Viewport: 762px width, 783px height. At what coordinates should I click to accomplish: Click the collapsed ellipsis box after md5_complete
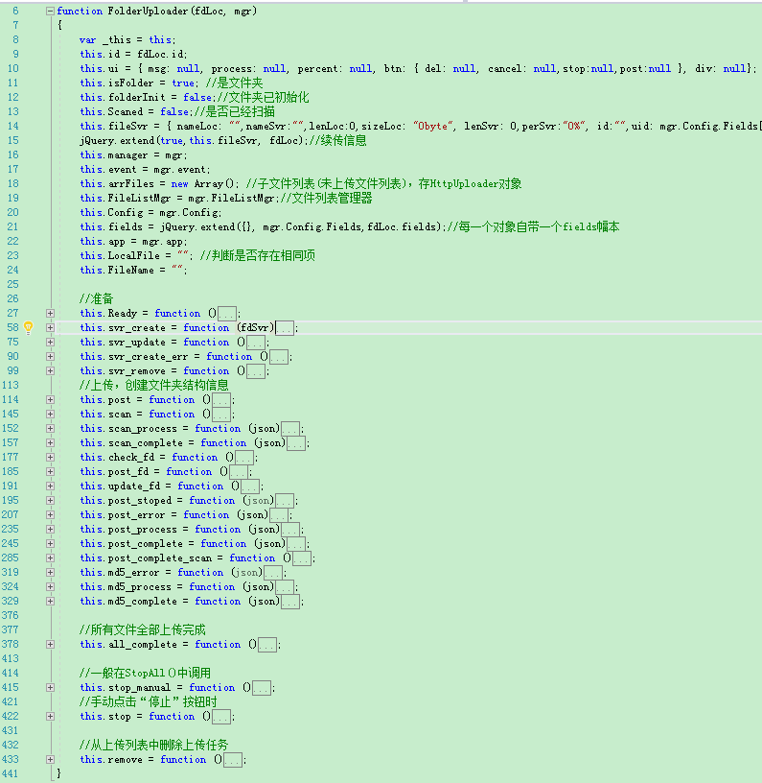[290, 602]
